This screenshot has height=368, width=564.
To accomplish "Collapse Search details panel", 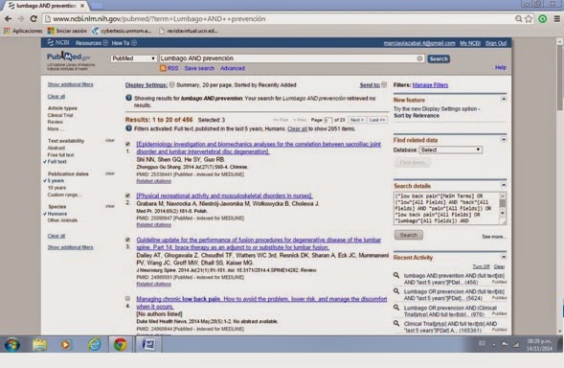I will pos(504,185).
